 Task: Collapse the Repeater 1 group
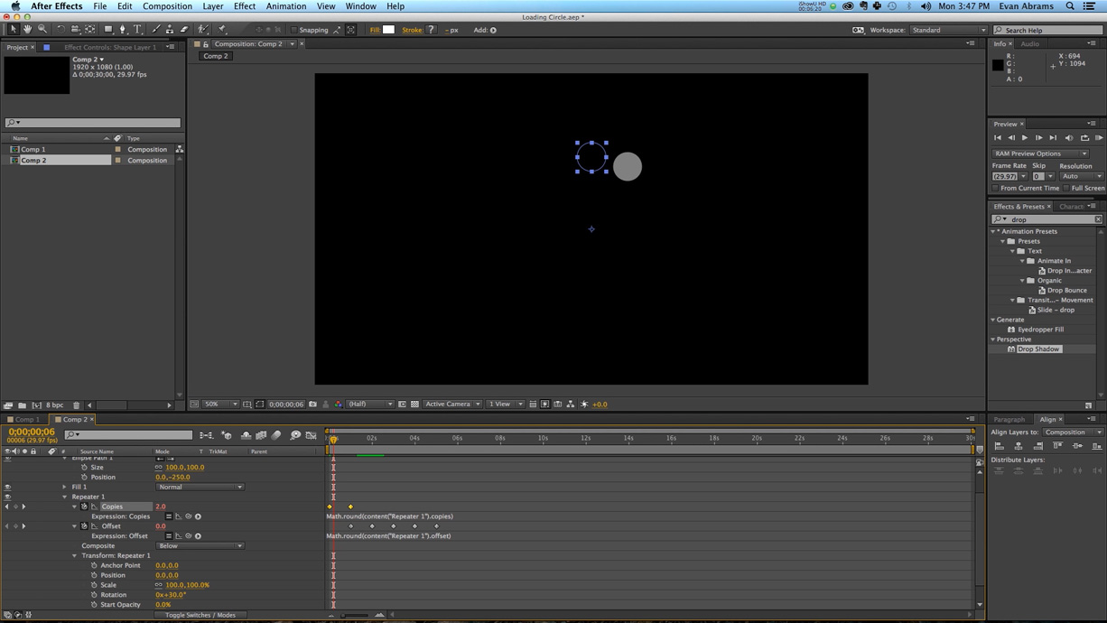[64, 497]
